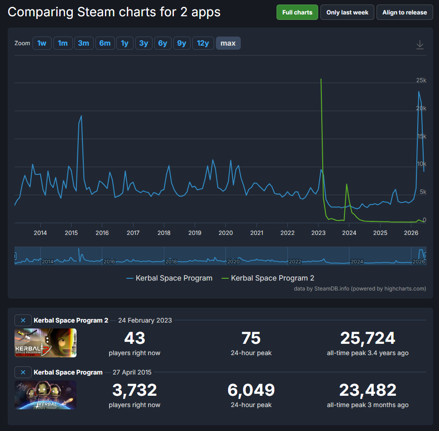Click the Full charts button

point(297,12)
